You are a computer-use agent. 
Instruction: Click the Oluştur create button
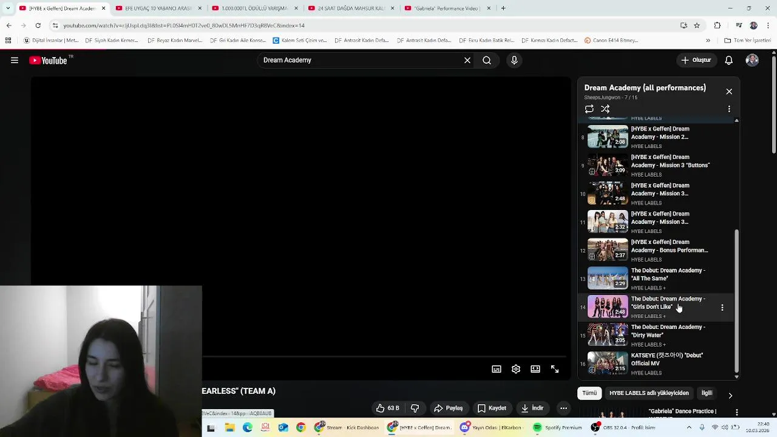(x=696, y=60)
